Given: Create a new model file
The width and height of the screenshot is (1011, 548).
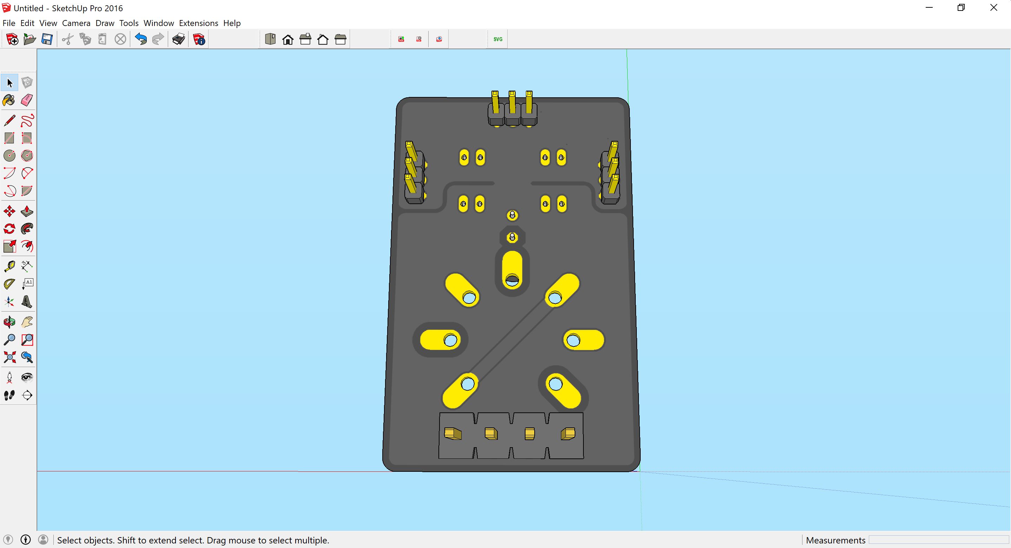Looking at the screenshot, I should 12,39.
